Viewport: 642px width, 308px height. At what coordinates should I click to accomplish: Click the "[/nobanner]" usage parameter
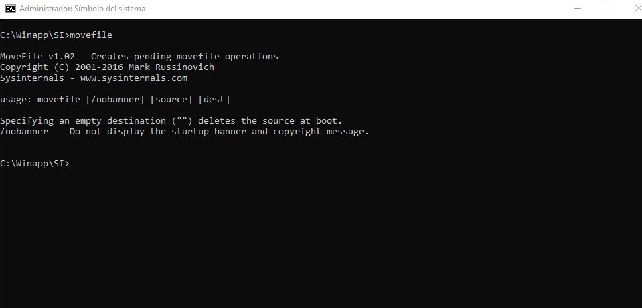(x=115, y=100)
